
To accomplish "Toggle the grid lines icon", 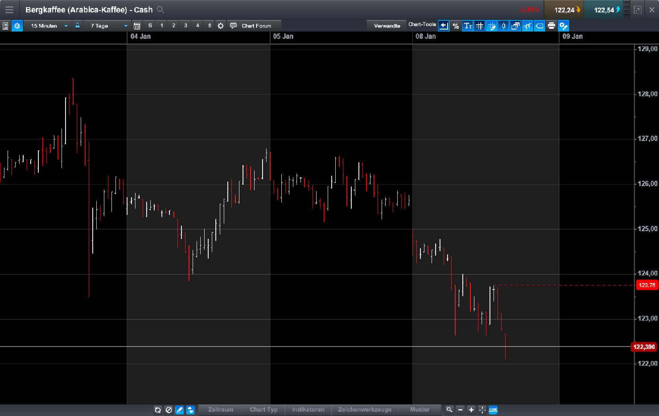I will click(x=479, y=26).
